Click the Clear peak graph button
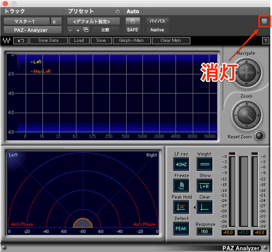 [204, 207]
